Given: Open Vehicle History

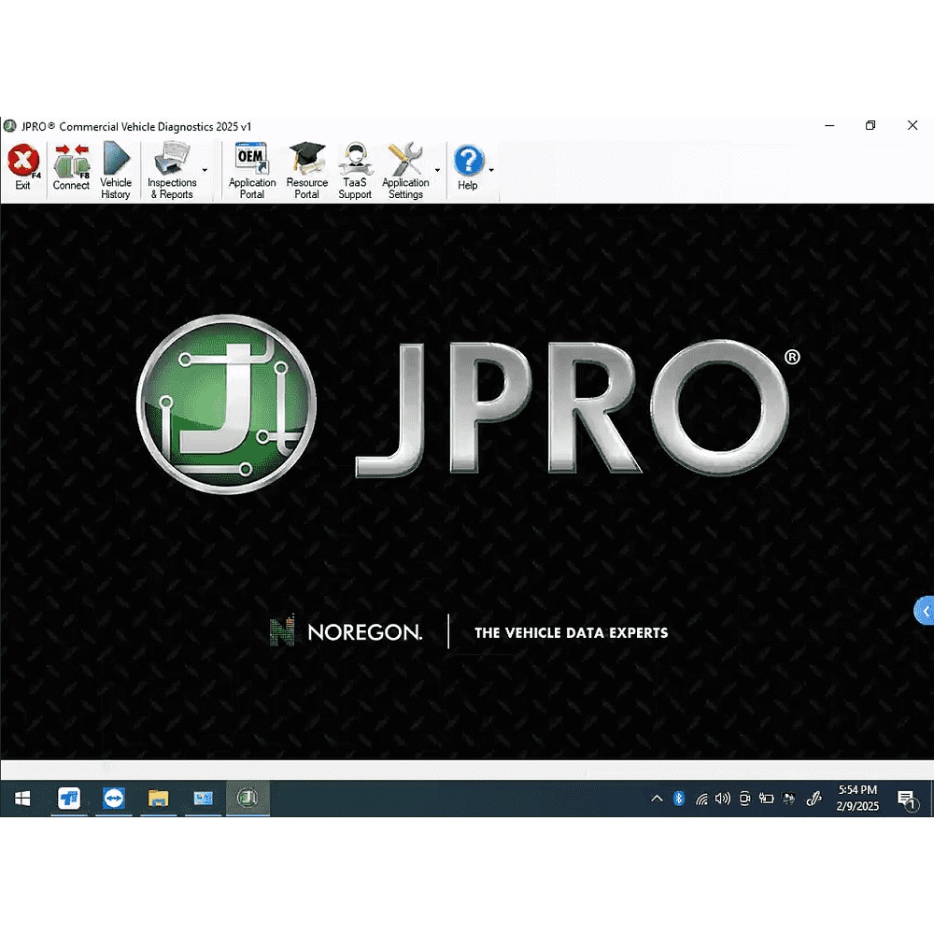Looking at the screenshot, I should (116, 170).
